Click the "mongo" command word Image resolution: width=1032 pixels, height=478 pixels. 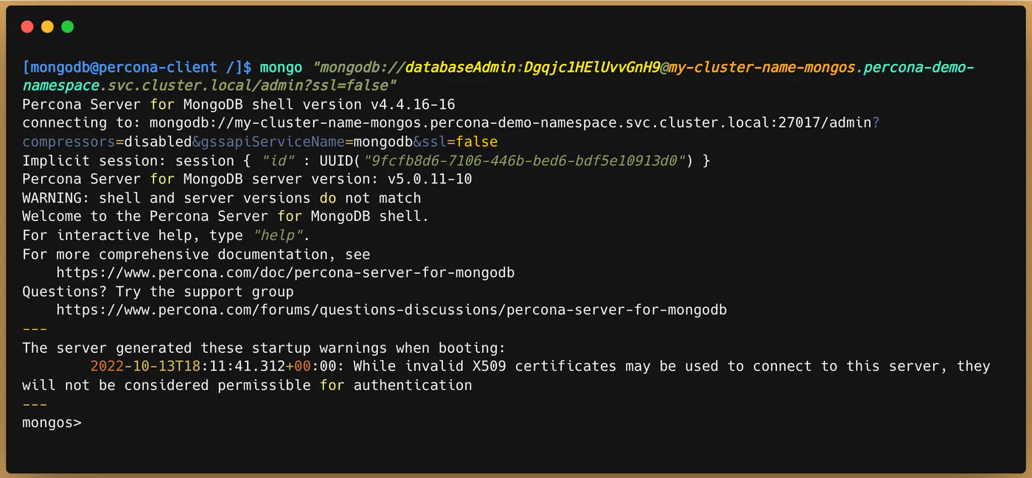(281, 68)
